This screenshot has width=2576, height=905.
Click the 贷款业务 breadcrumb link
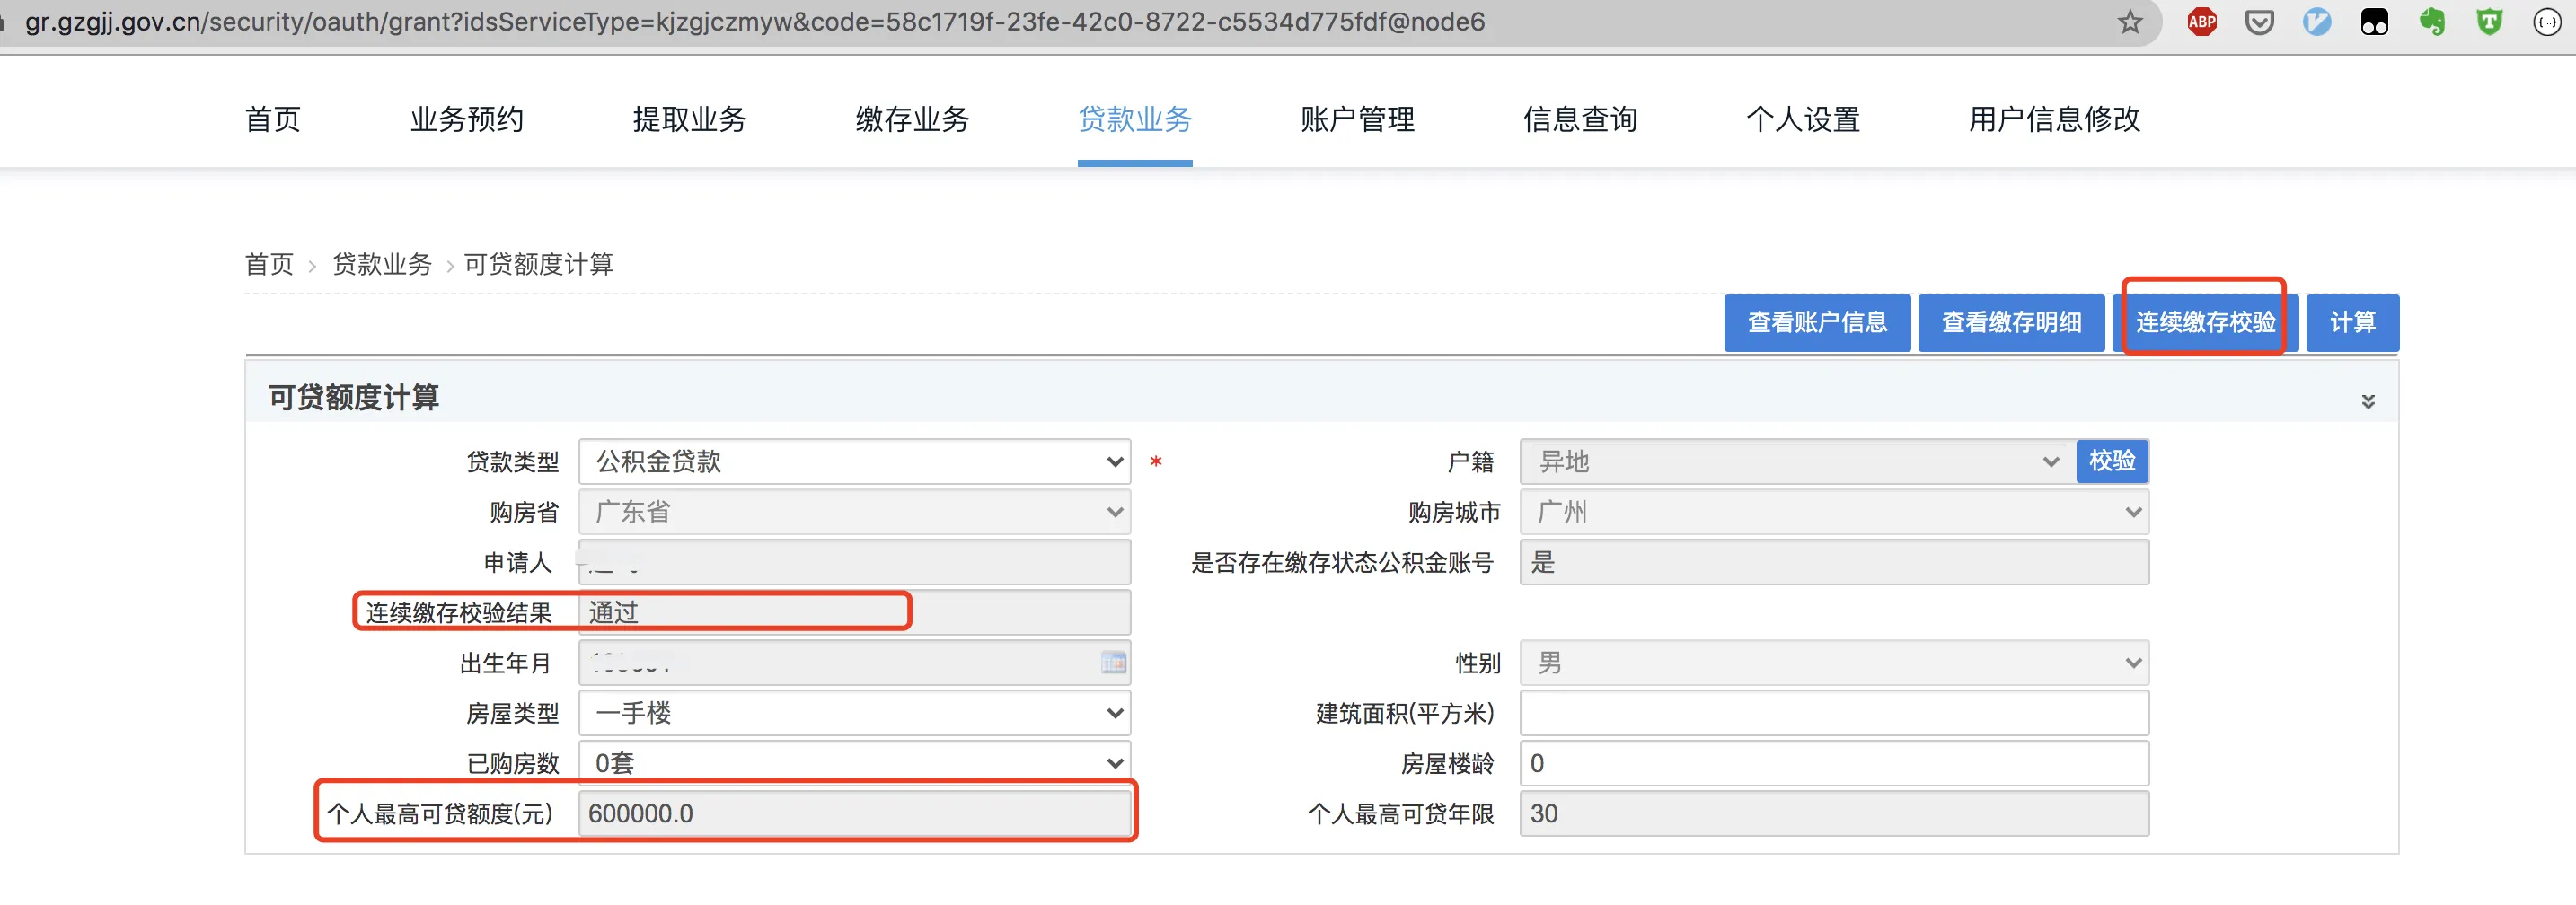382,264
